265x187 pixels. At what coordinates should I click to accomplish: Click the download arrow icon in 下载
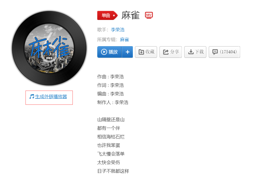(x=191, y=52)
